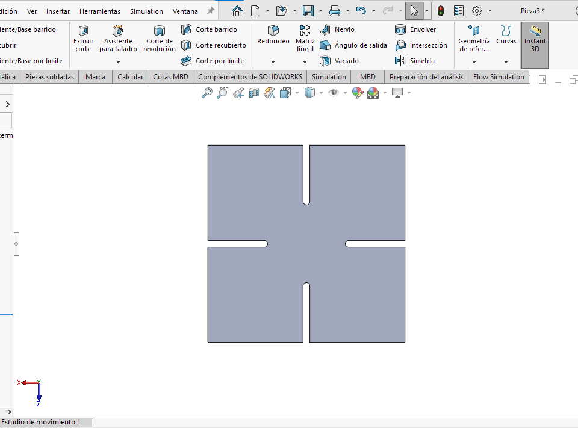Toggle the section view in the graphics toolbar

pyautogui.click(x=253, y=93)
